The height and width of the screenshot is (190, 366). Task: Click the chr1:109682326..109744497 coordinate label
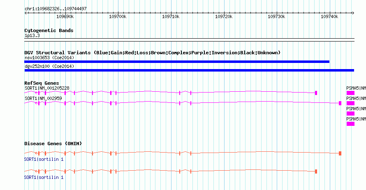click(x=56, y=9)
